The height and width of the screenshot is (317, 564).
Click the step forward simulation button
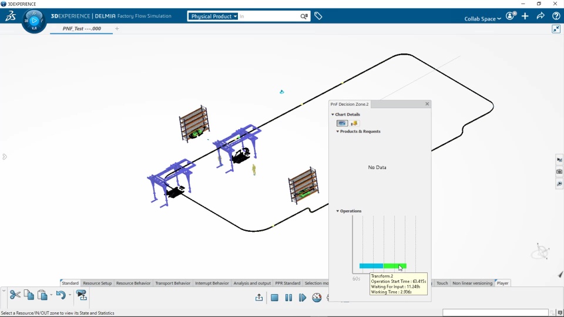coord(302,298)
